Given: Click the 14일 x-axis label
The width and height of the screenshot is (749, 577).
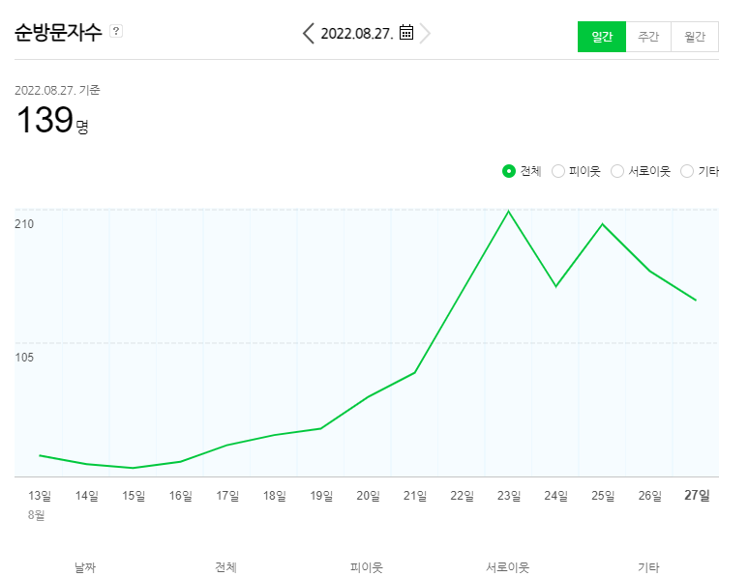Looking at the screenshot, I should (86, 496).
